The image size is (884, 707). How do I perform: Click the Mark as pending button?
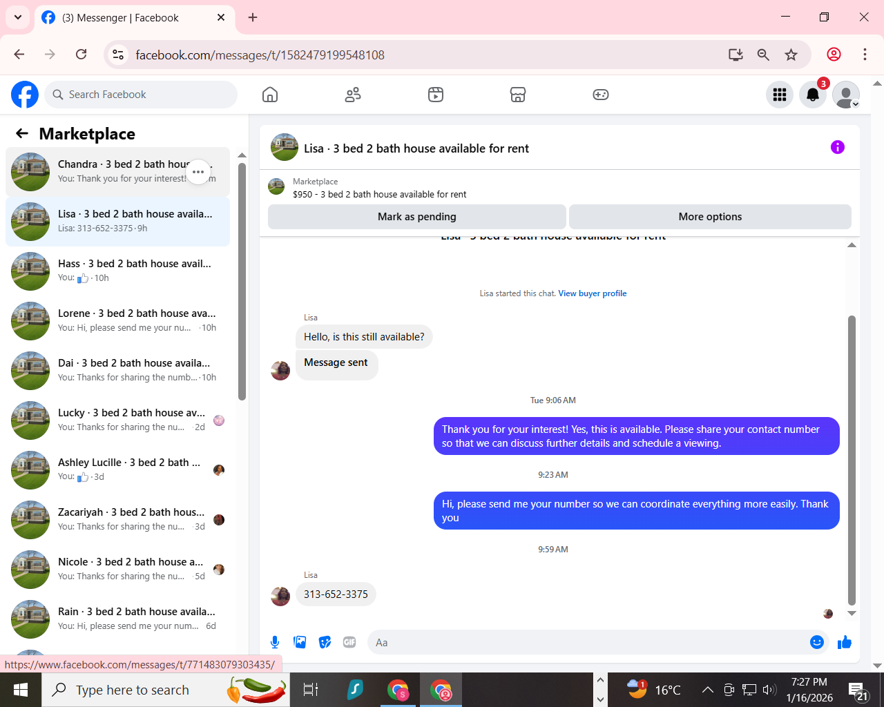click(417, 217)
